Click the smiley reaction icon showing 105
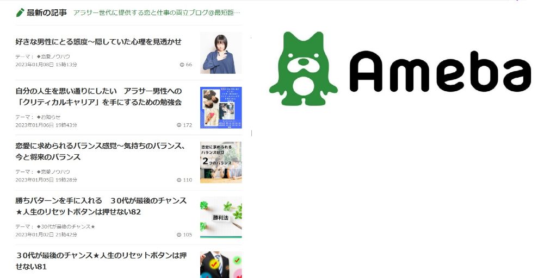This screenshot has width=544, height=278. [x=179, y=235]
